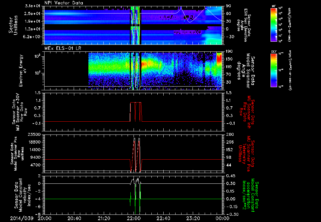
Task: Click the Sector Unitless axis title
Action: pyautogui.click(x=13, y=25)
